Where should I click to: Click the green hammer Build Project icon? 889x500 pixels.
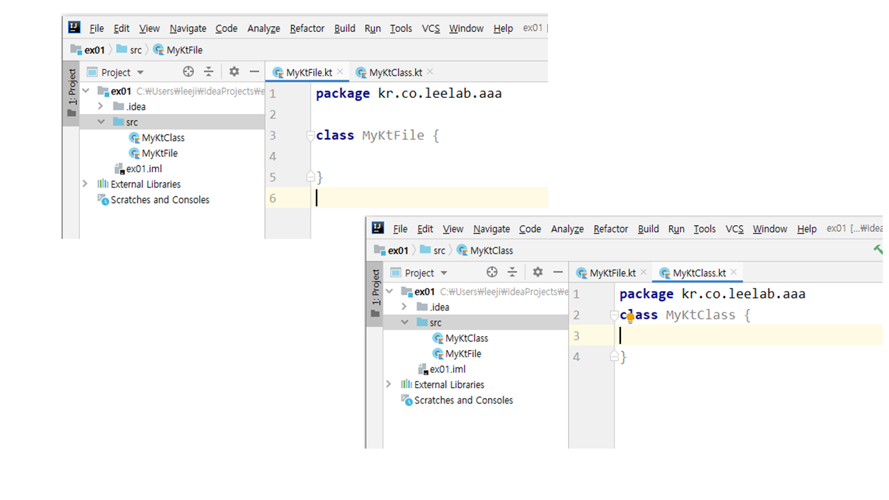(878, 250)
